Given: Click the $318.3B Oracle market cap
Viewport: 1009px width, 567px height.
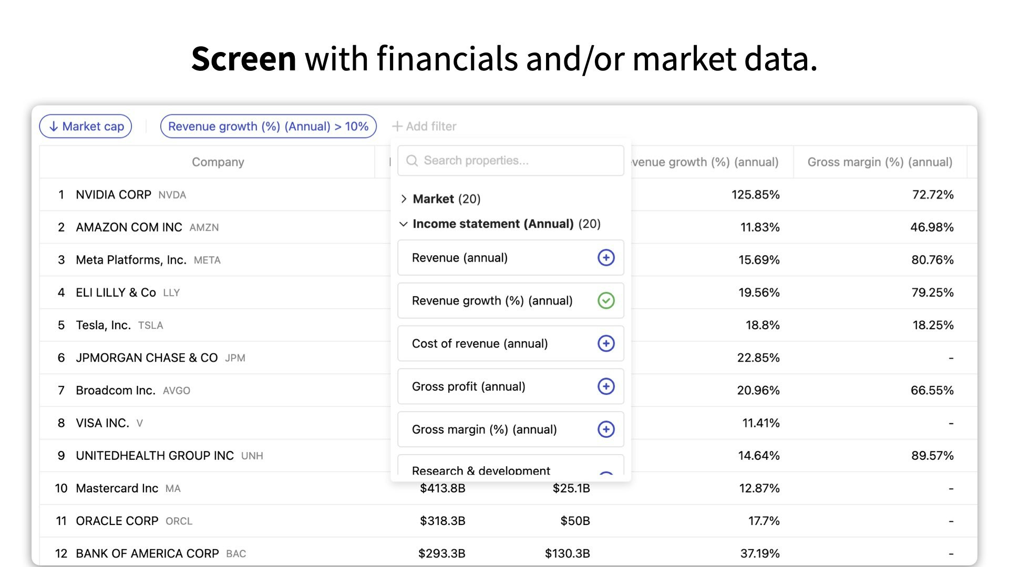Looking at the screenshot, I should click(442, 521).
